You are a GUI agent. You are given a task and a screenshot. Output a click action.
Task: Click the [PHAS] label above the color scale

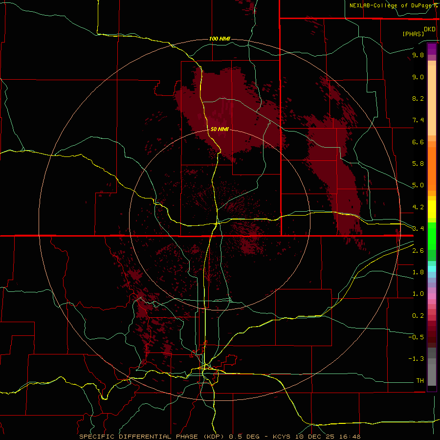[x=413, y=34]
